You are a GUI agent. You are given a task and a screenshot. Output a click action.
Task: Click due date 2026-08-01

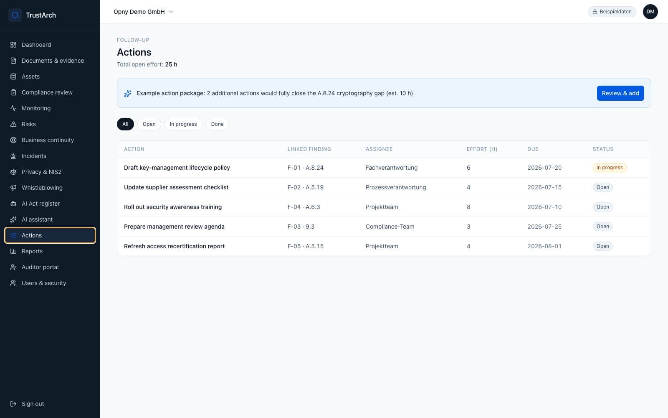pos(544,246)
